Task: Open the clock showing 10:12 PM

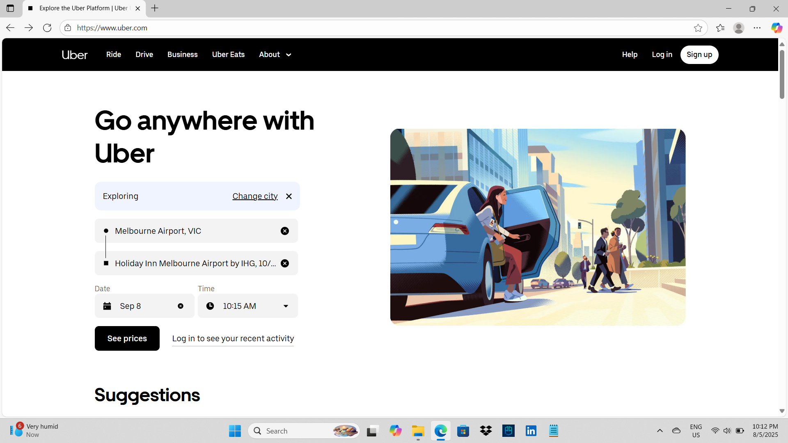Action: point(765,431)
